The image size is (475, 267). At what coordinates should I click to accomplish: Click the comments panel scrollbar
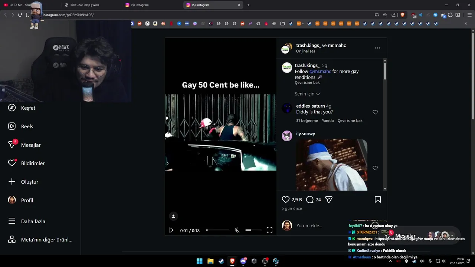(x=385, y=70)
